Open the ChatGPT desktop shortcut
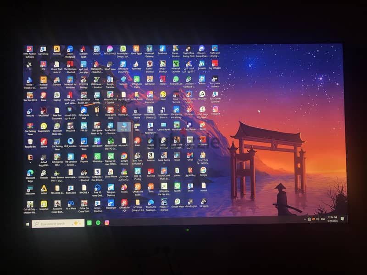 click(96, 50)
